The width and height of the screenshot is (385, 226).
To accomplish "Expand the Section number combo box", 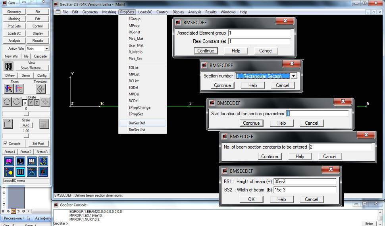I will pyautogui.click(x=293, y=76).
